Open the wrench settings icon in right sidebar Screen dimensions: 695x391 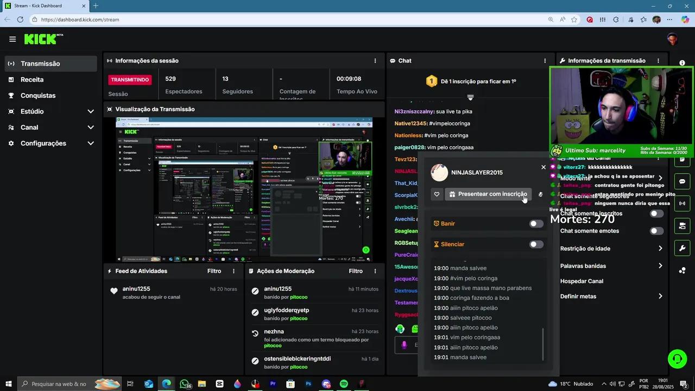(x=682, y=248)
